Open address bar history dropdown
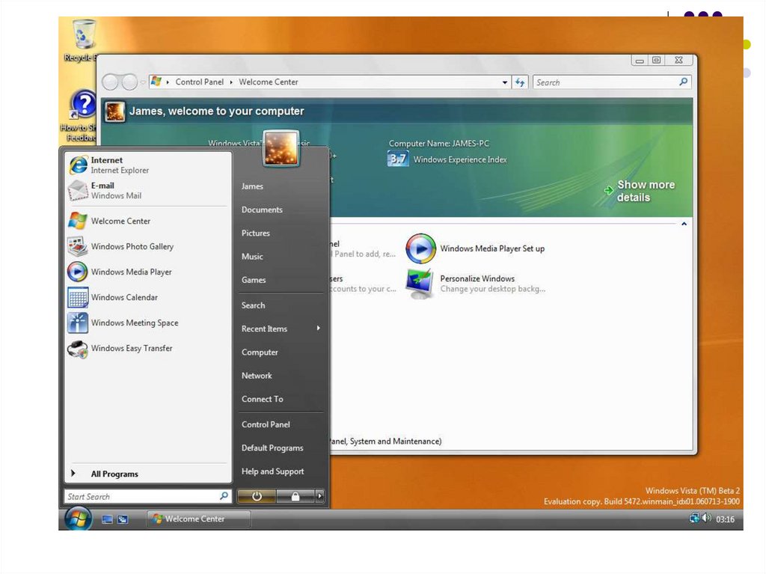This screenshot has height=574, width=766. click(505, 82)
